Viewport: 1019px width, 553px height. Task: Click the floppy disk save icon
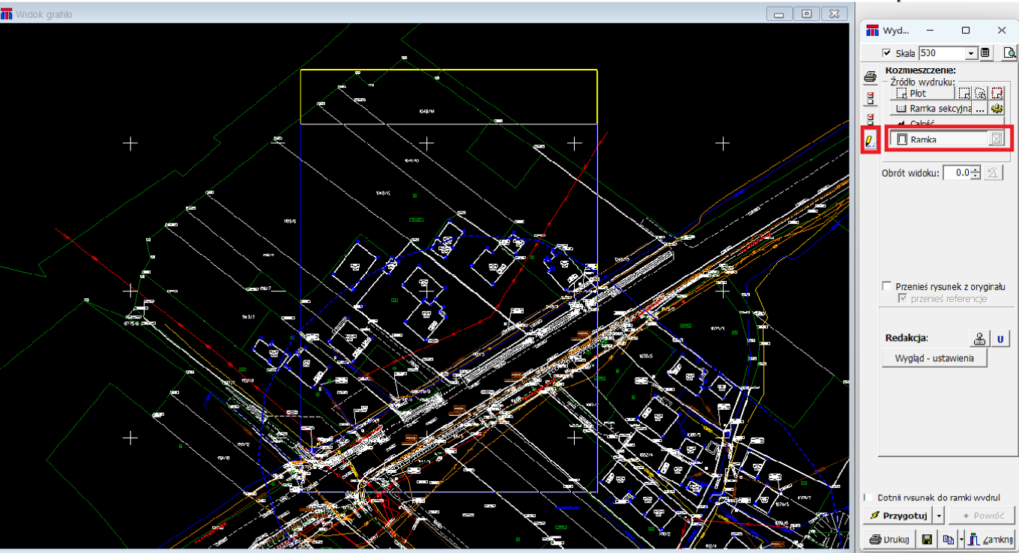pyautogui.click(x=927, y=539)
